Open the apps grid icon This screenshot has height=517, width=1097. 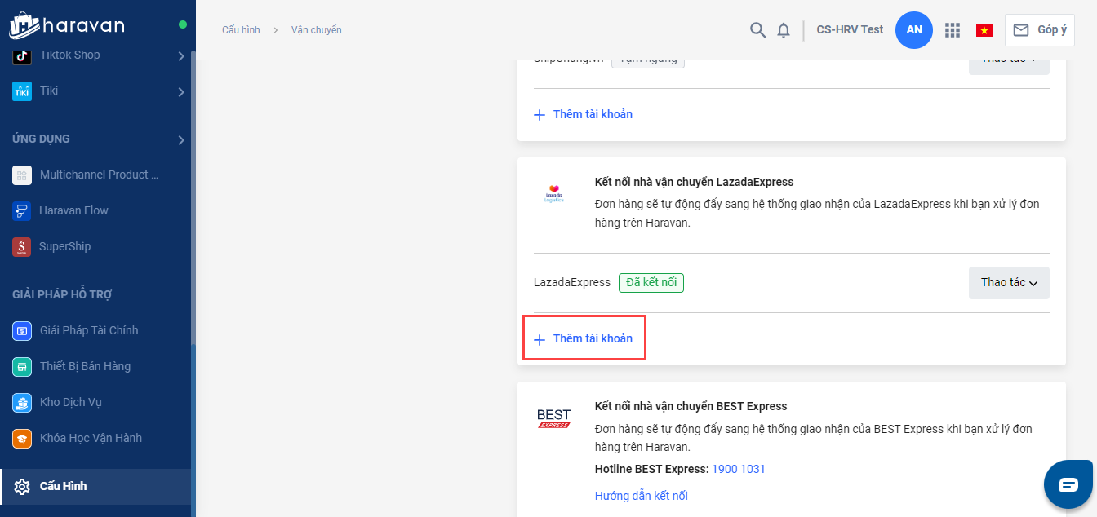click(x=952, y=30)
